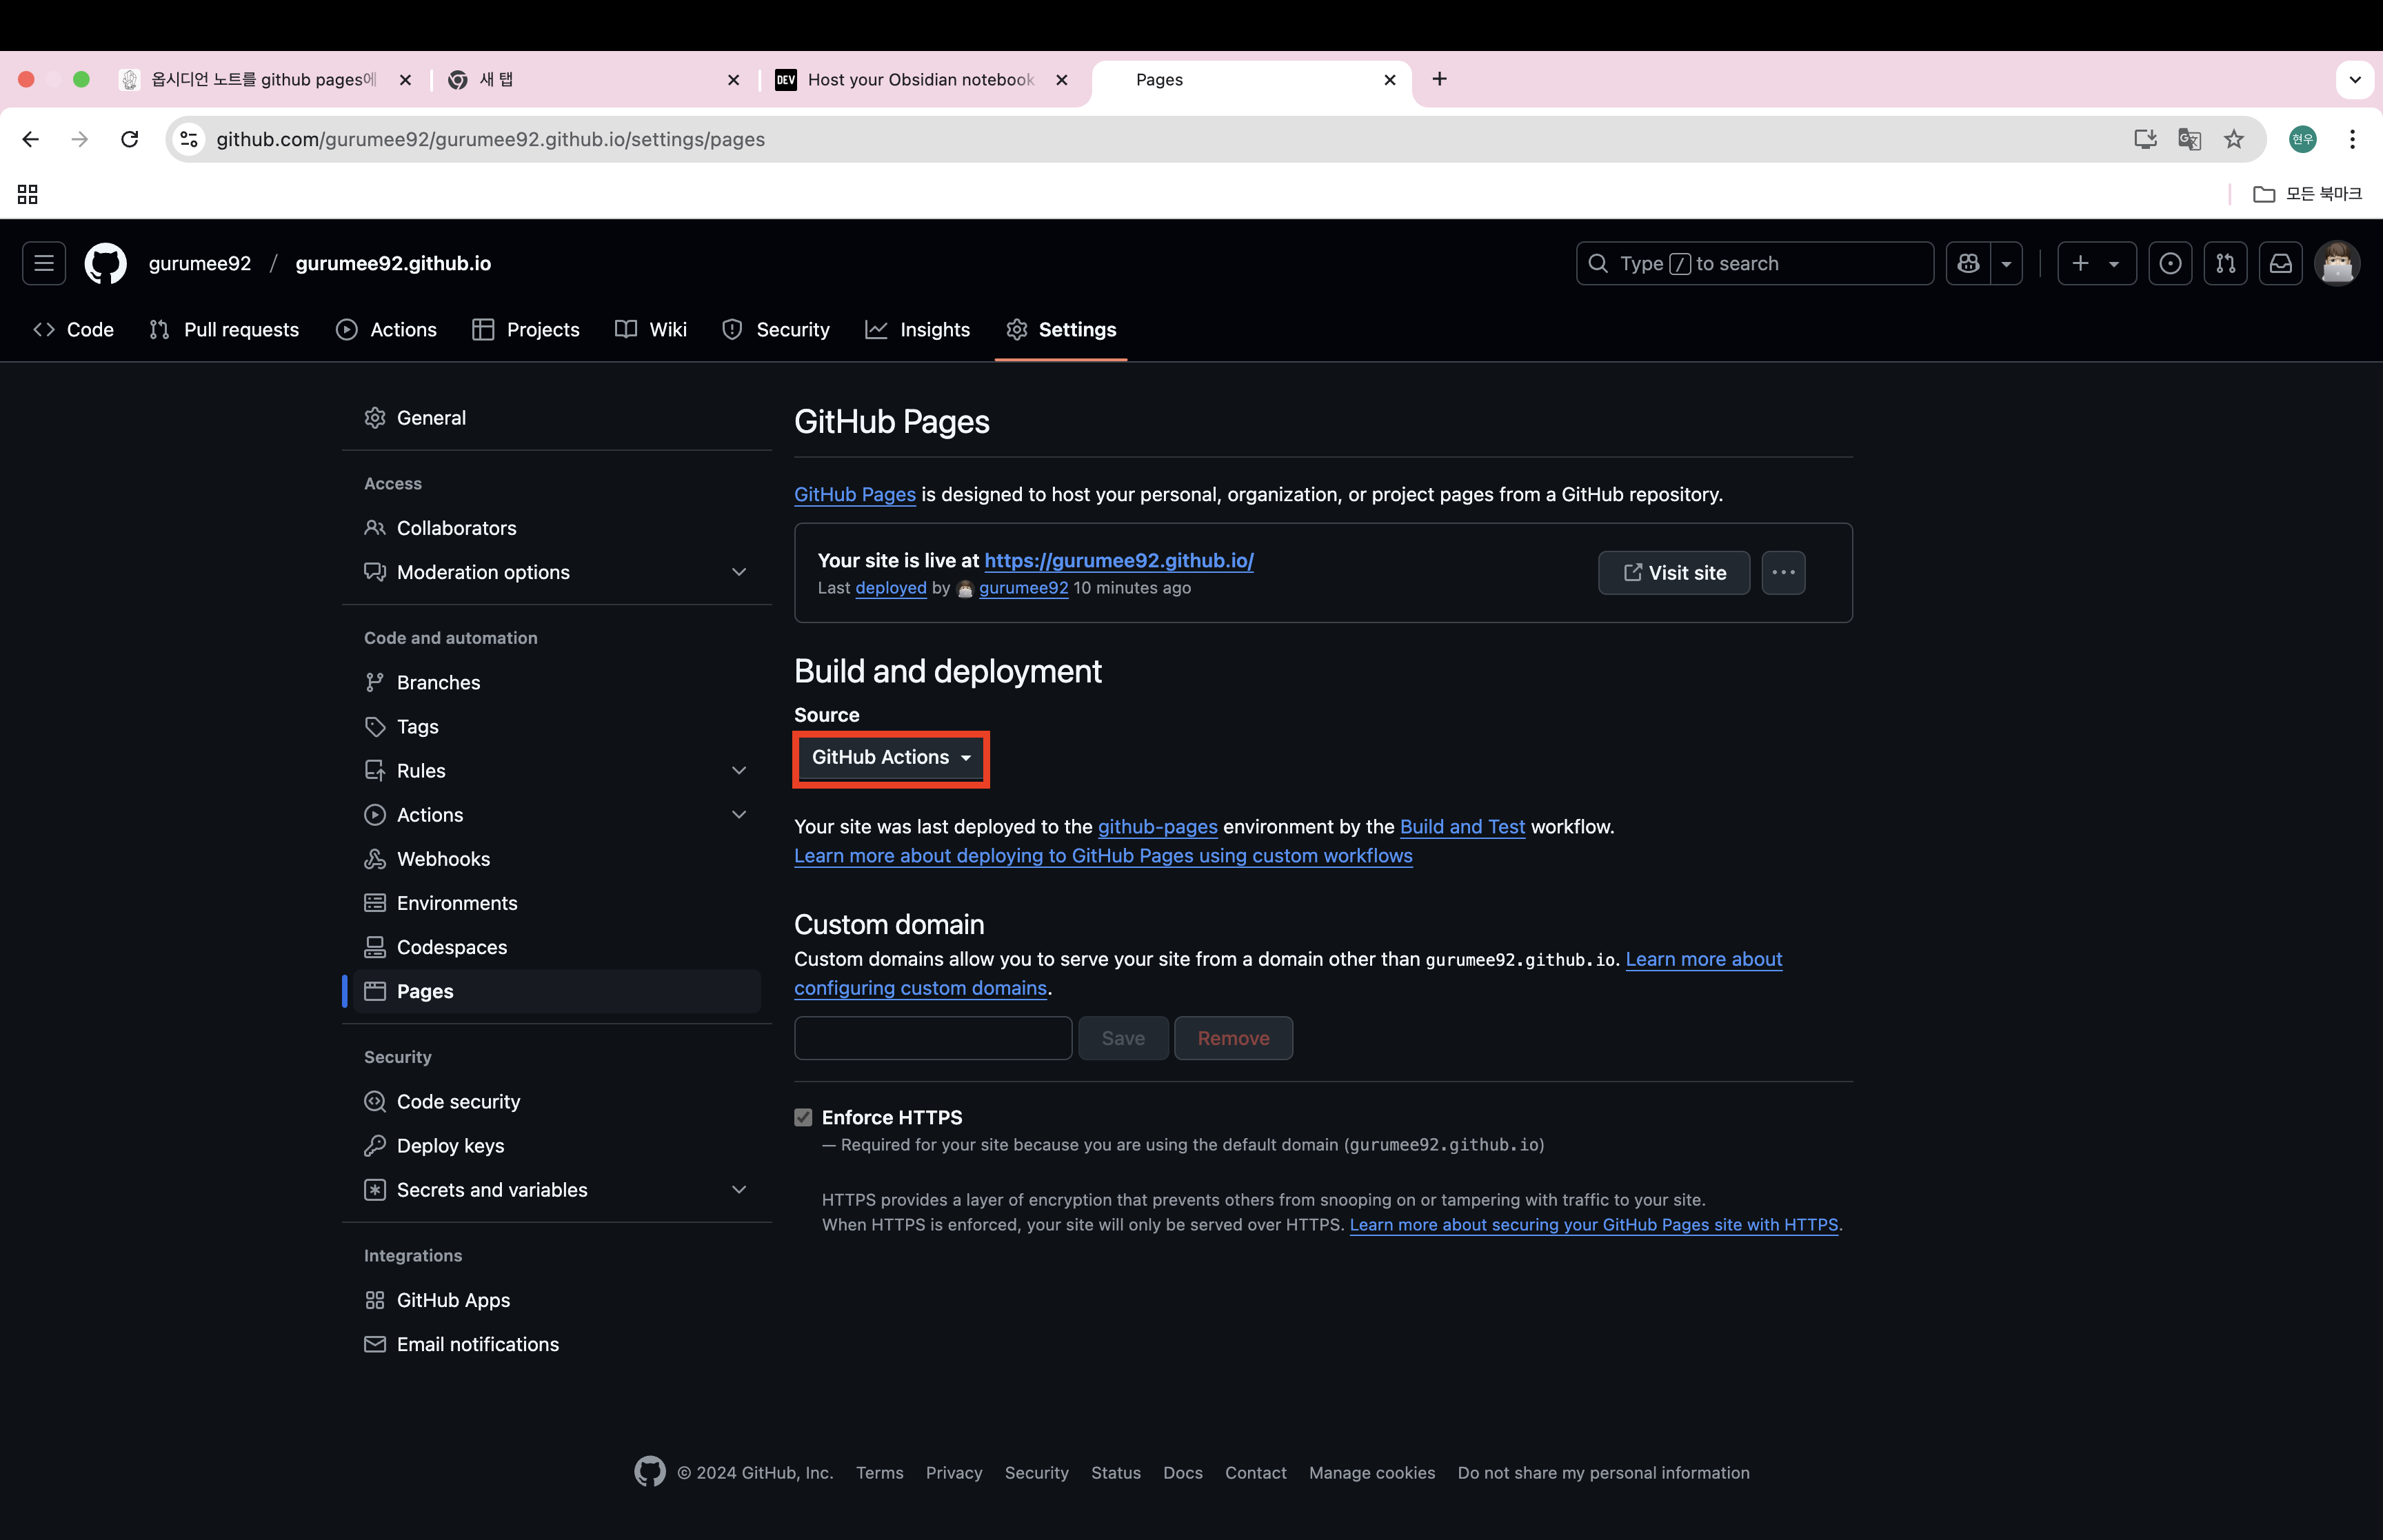Open GitHub Apps settings
The image size is (2383, 1540).
click(557, 1299)
